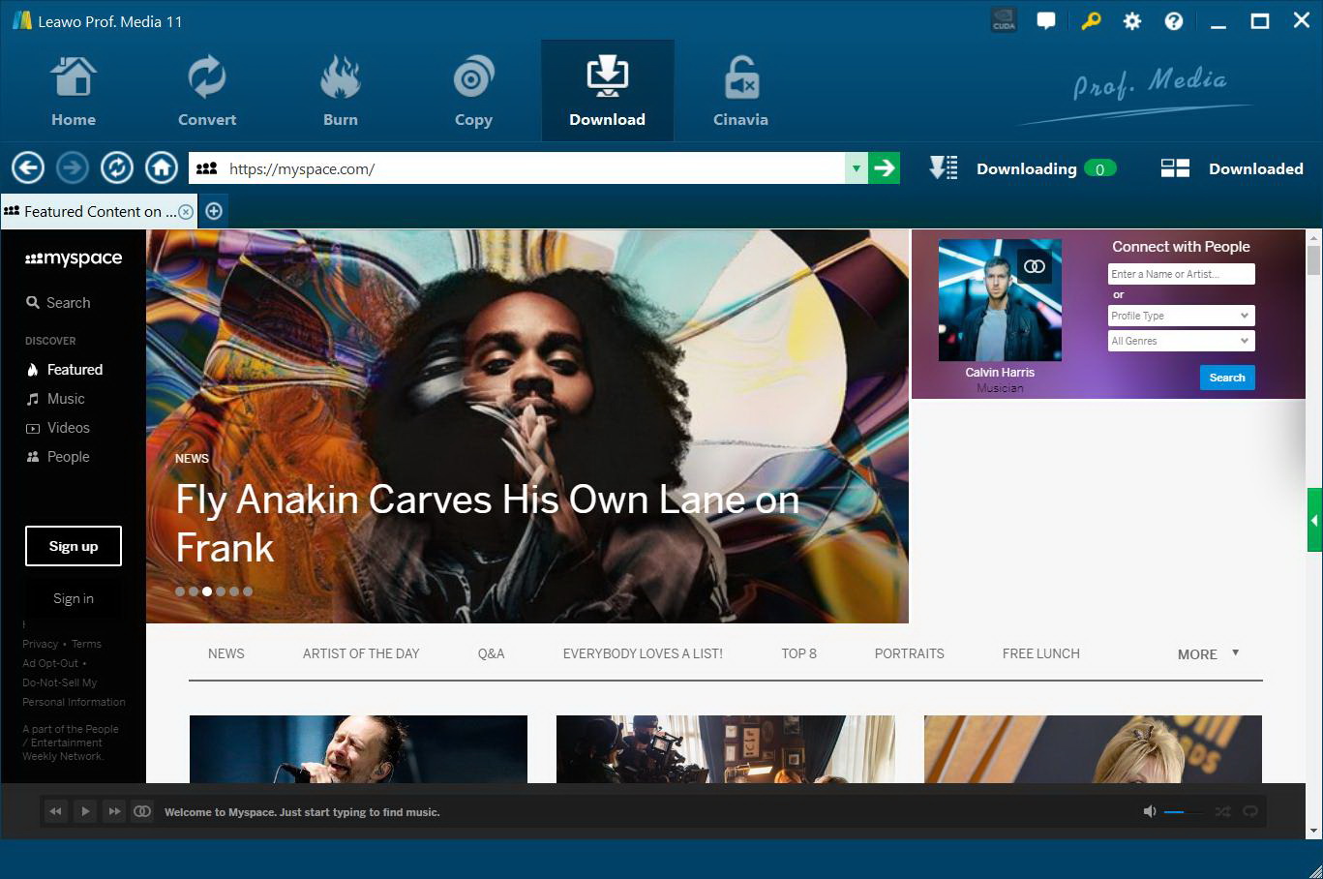Open the Profile Type dropdown
This screenshot has width=1323, height=879.
(1180, 315)
